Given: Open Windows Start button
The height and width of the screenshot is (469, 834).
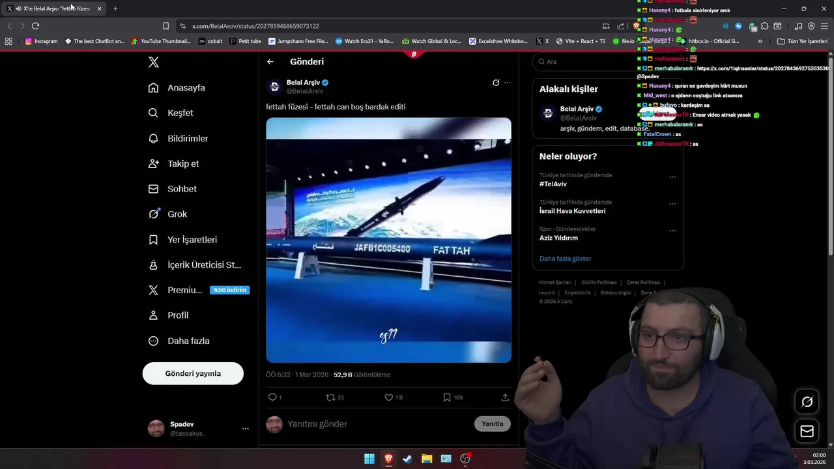Looking at the screenshot, I should click(369, 459).
